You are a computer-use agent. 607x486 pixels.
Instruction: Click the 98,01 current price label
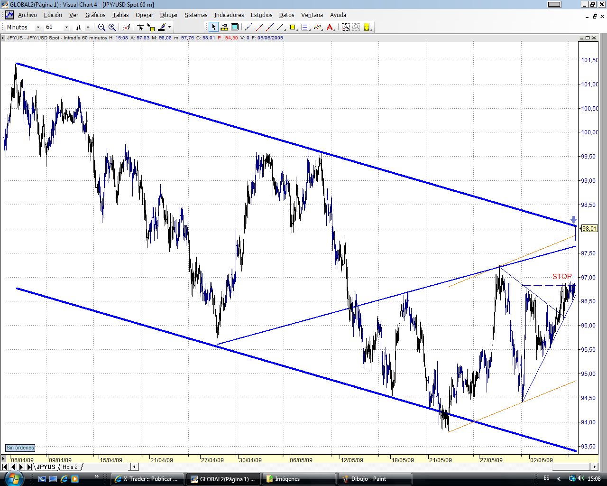pos(589,229)
